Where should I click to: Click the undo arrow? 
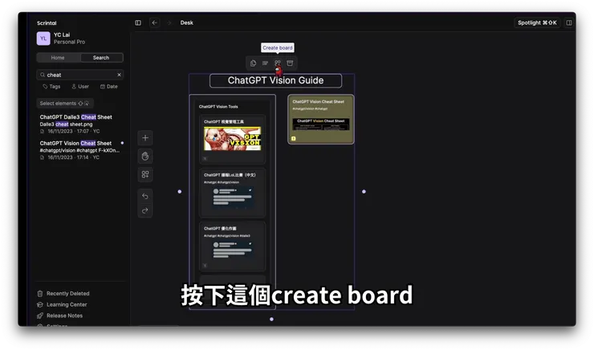145,196
